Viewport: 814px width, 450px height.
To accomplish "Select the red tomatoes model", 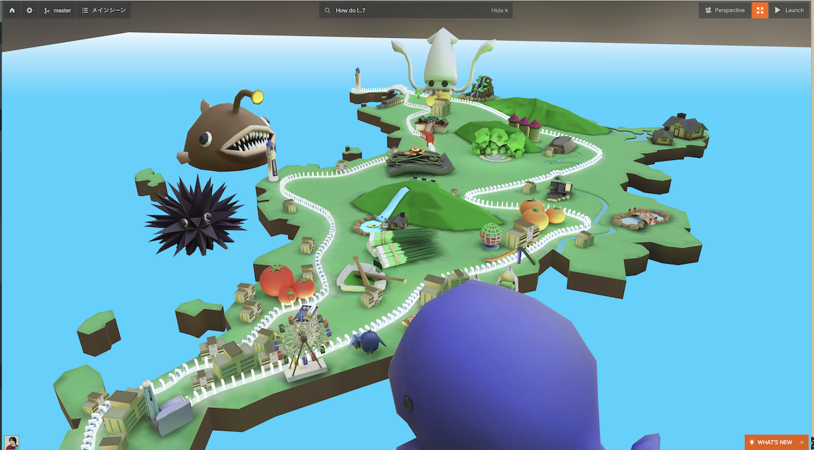I will (285, 283).
